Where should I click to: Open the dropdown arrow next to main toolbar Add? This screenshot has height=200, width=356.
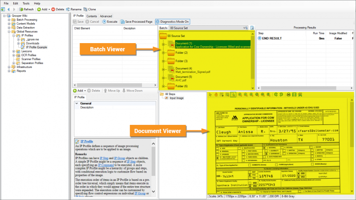click(49, 9)
